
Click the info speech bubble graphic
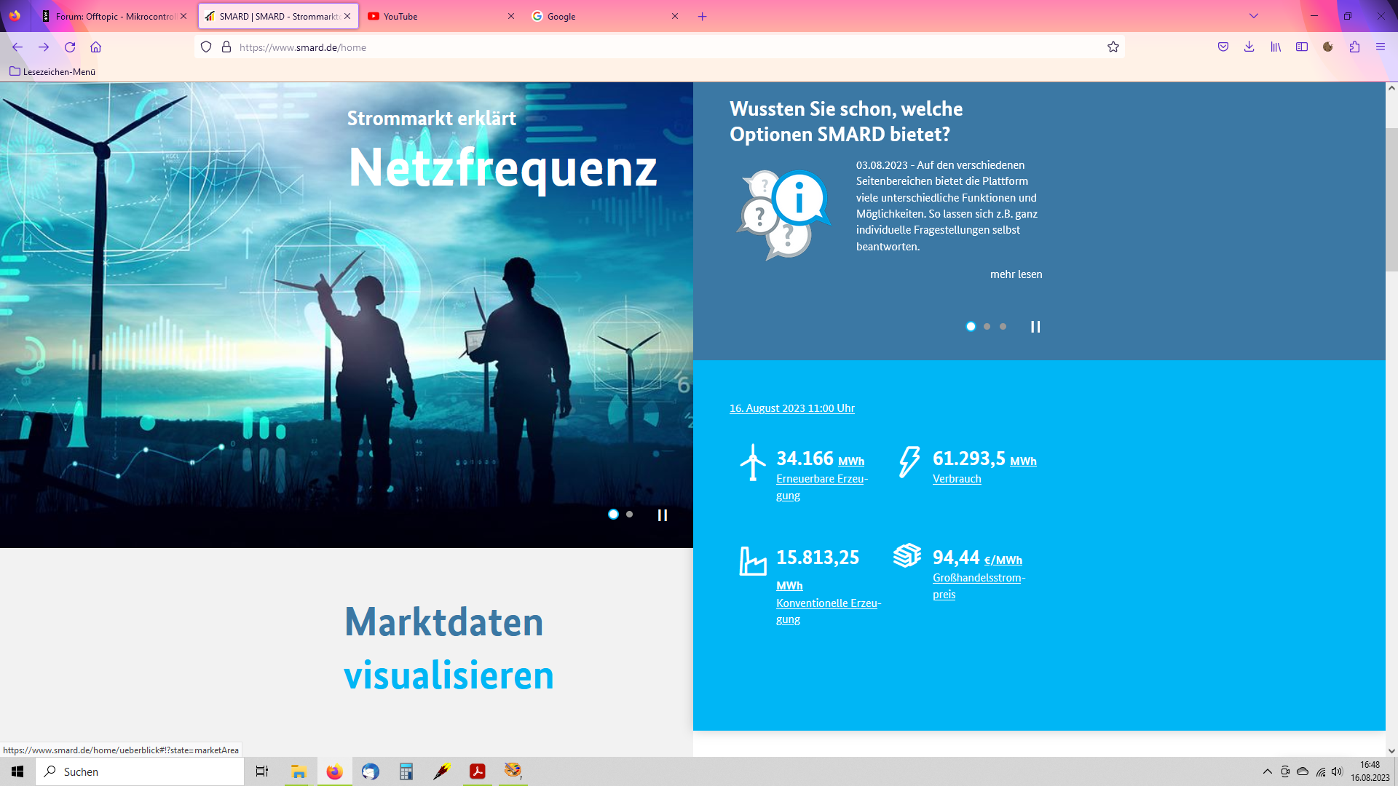click(783, 214)
